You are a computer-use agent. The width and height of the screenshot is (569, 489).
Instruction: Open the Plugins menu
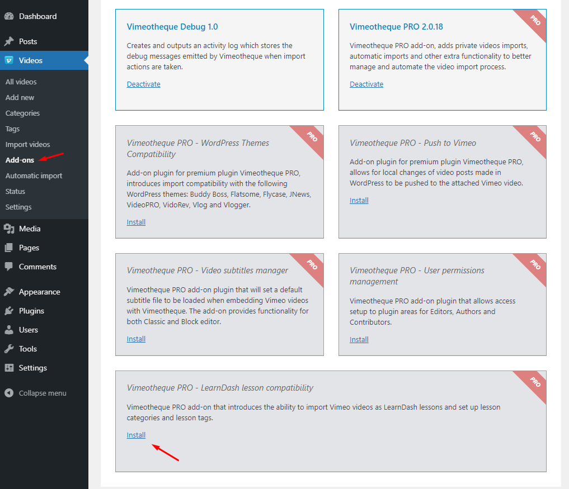(31, 311)
